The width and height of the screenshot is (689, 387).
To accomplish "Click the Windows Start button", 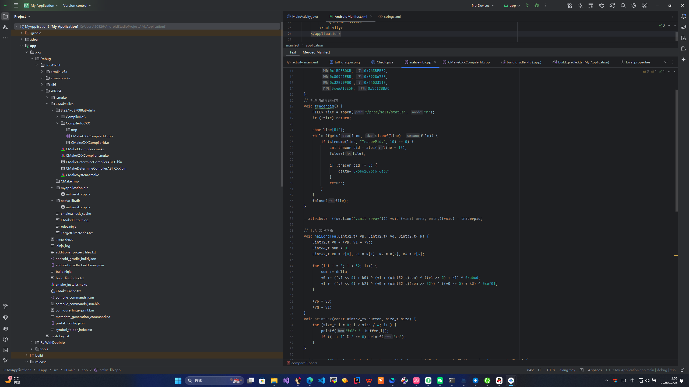I will pos(178,381).
